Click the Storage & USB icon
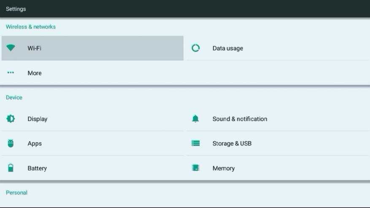 click(195, 143)
